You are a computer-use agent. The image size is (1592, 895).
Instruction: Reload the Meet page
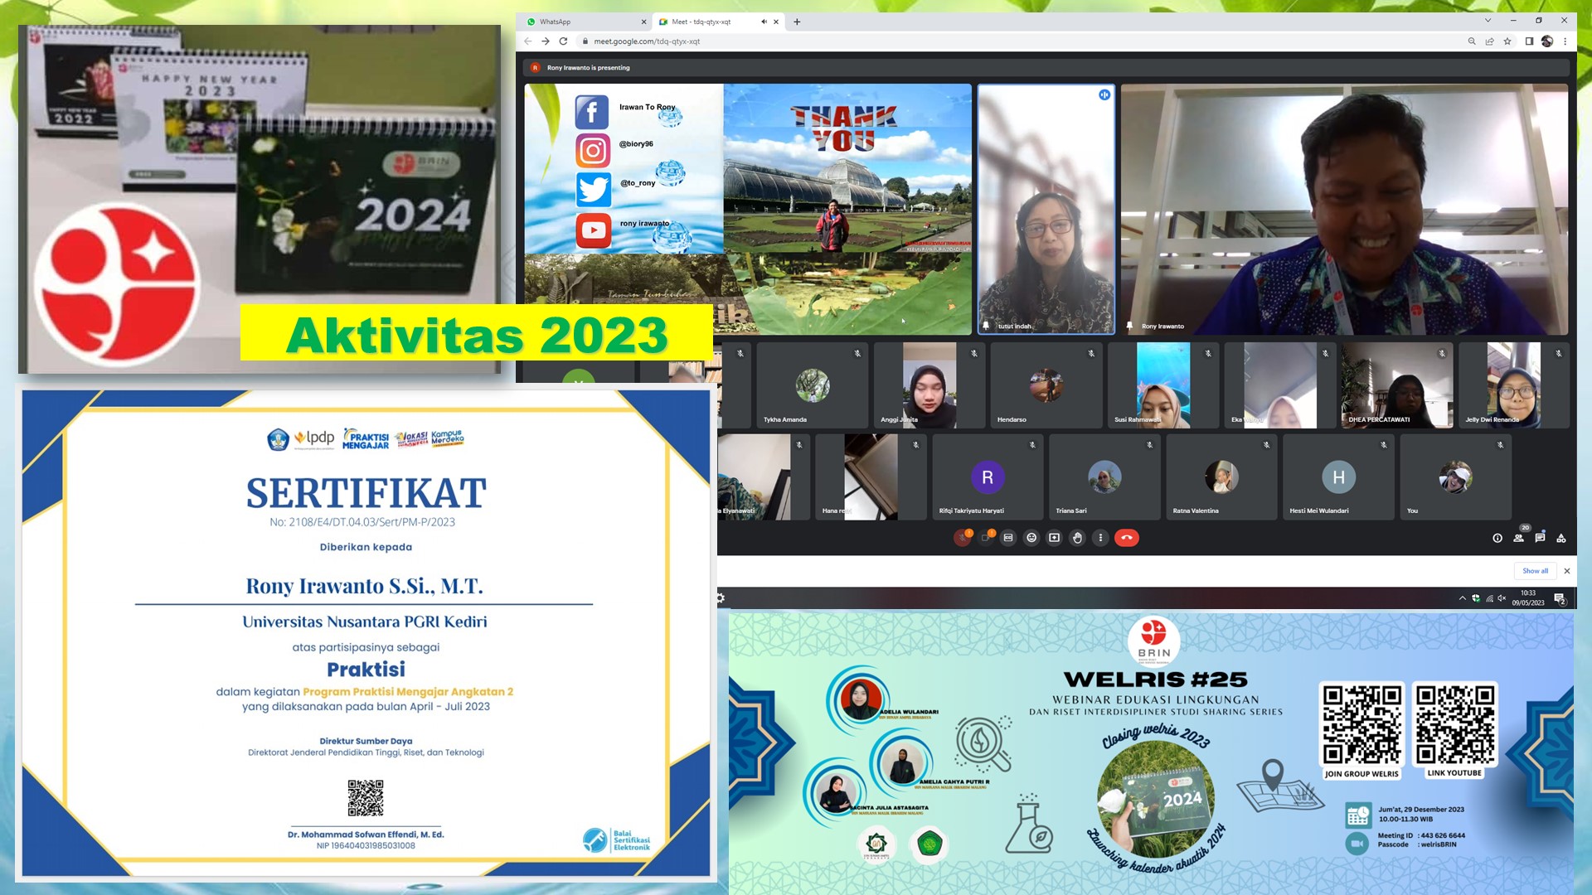click(x=564, y=41)
